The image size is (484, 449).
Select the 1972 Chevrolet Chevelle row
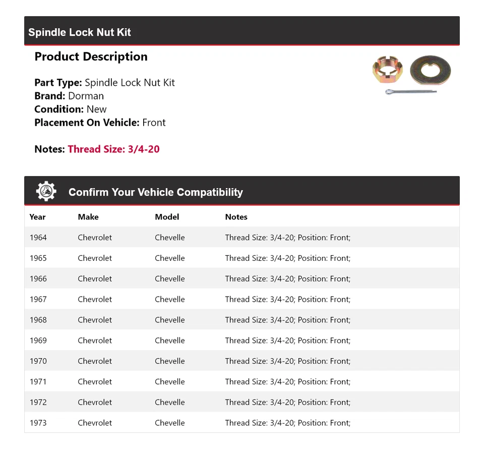(242, 402)
